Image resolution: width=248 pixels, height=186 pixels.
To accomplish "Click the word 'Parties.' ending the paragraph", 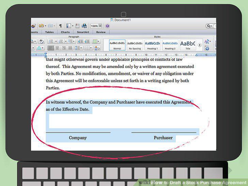I will [53, 88].
